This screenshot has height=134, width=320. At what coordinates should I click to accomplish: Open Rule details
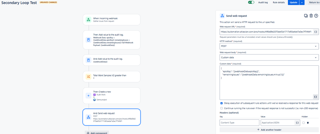tap(279, 3)
